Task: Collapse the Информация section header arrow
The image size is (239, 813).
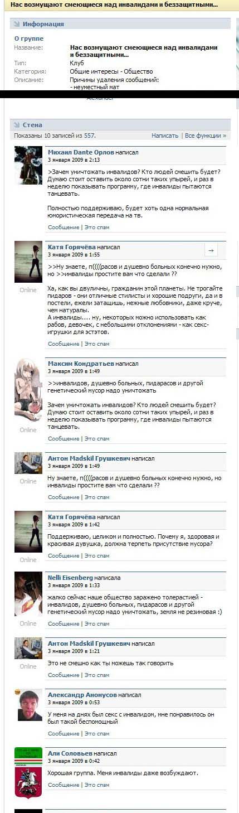Action: 17,24
